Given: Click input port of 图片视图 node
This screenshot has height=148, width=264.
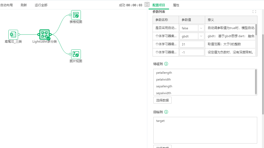Looking at the screenshot, I should coord(70,54).
